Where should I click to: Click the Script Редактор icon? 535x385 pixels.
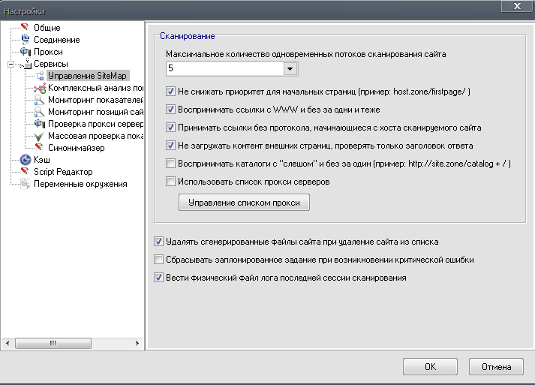pyautogui.click(x=25, y=172)
